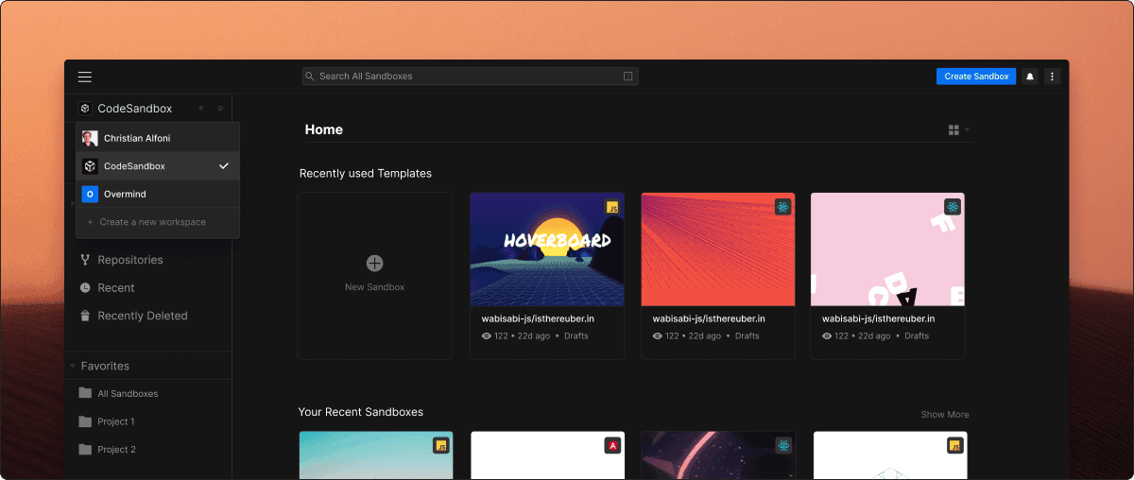Click the notifications bell icon

click(x=1030, y=77)
